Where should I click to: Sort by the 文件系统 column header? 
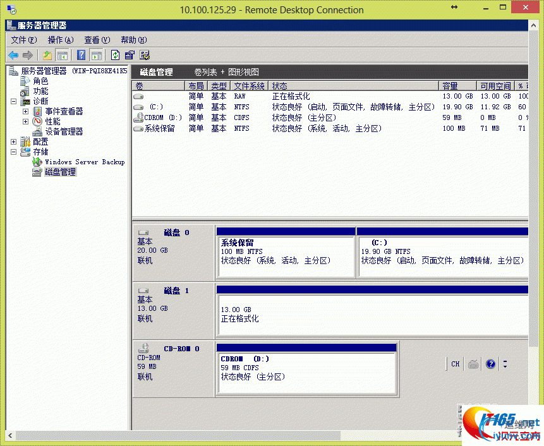249,86
